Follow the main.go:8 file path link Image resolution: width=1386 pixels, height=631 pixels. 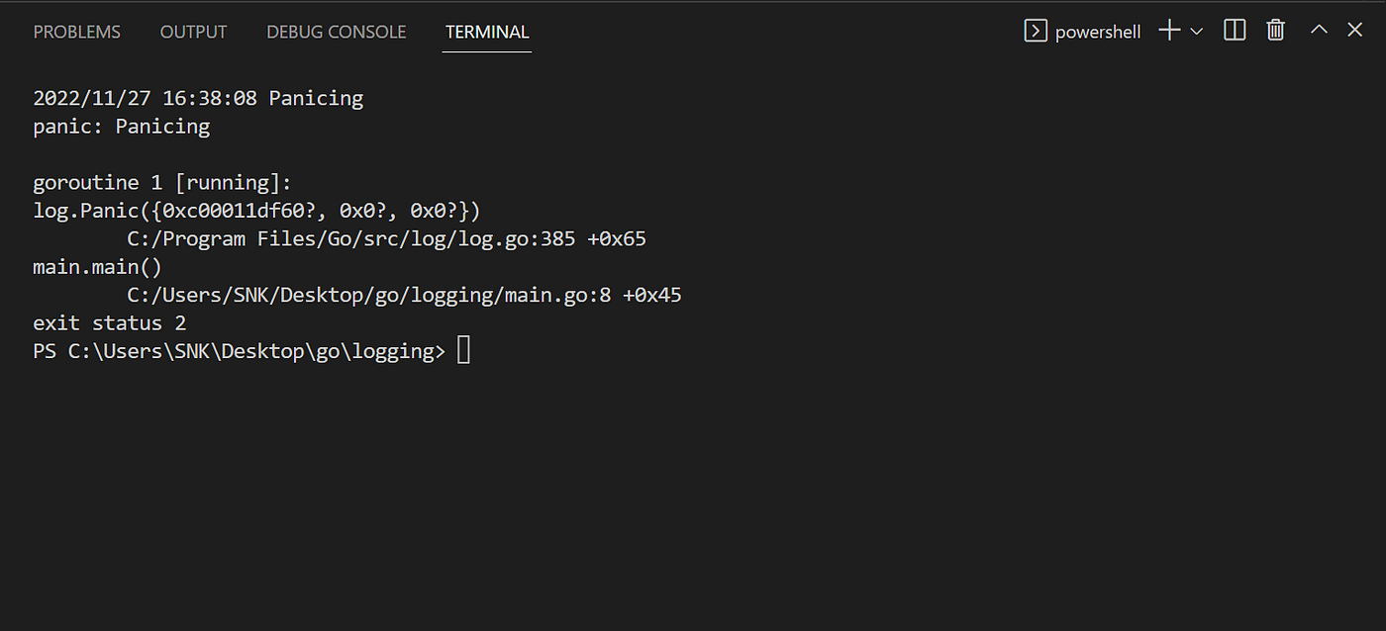click(x=369, y=295)
